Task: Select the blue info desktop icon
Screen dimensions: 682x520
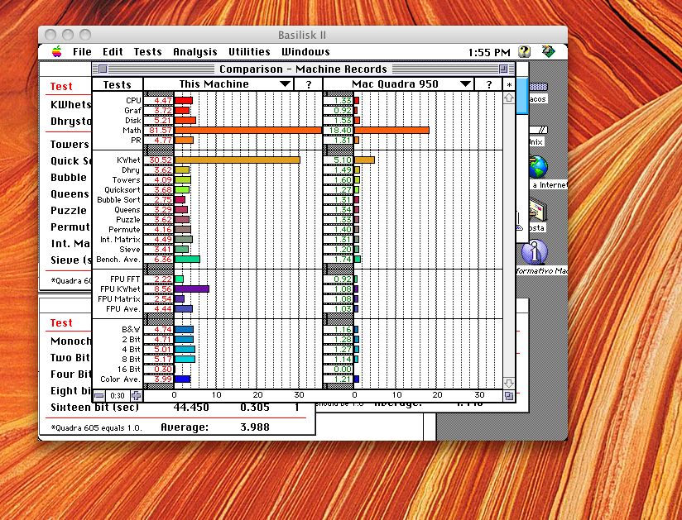Action: pos(534,252)
